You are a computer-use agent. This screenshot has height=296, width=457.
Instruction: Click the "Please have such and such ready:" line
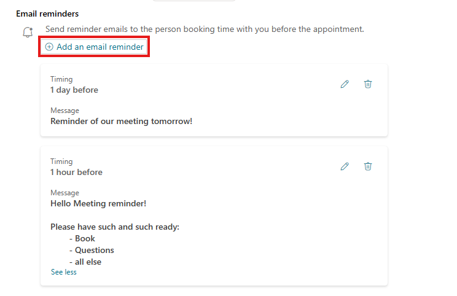[x=114, y=227]
